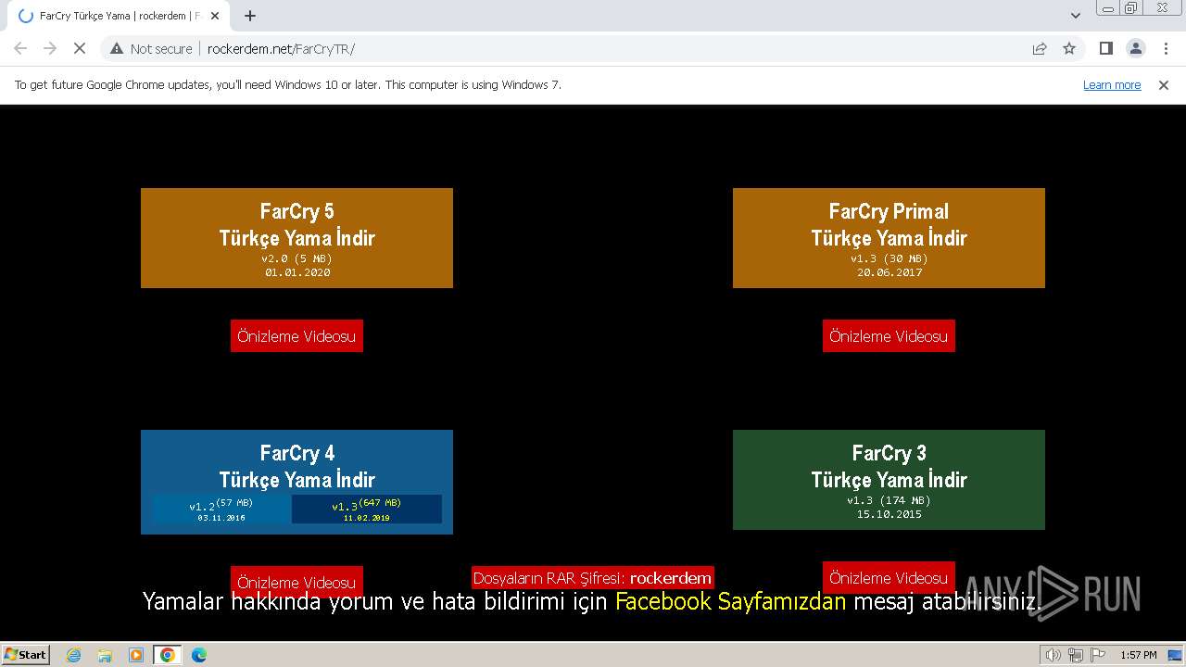
Task: Select the FarCry Türkçe Yama tab
Action: click(x=120, y=16)
